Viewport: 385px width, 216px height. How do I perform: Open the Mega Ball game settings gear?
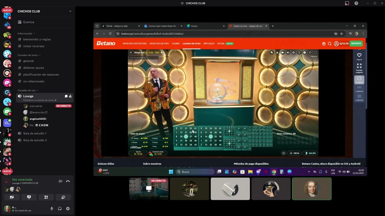(x=294, y=52)
